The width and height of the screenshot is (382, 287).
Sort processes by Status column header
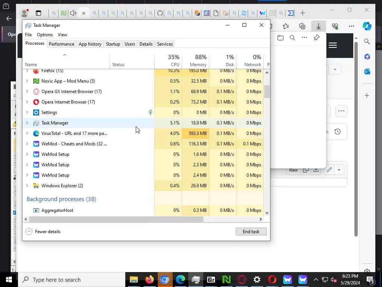point(132,61)
